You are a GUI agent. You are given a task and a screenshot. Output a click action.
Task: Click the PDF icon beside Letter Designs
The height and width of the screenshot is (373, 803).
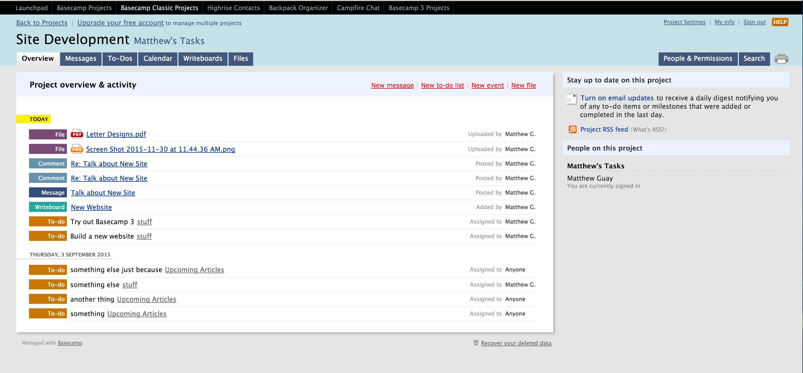[x=77, y=134]
